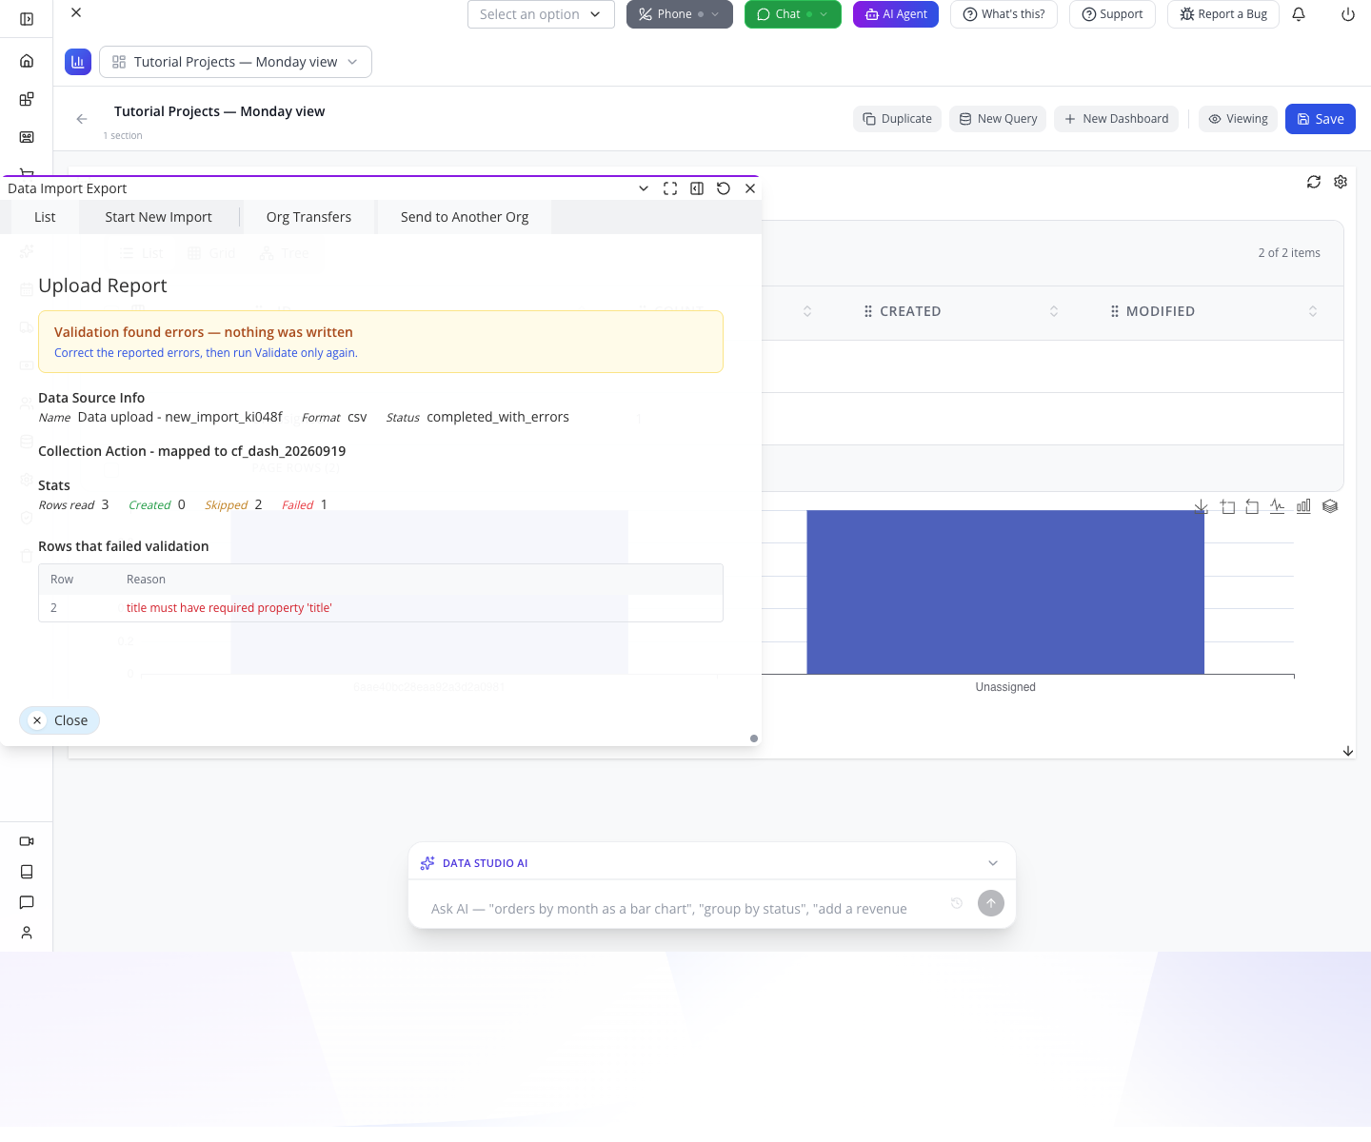The width and height of the screenshot is (1371, 1142).
Task: Click the Ask AI input field
Action: [684, 909]
